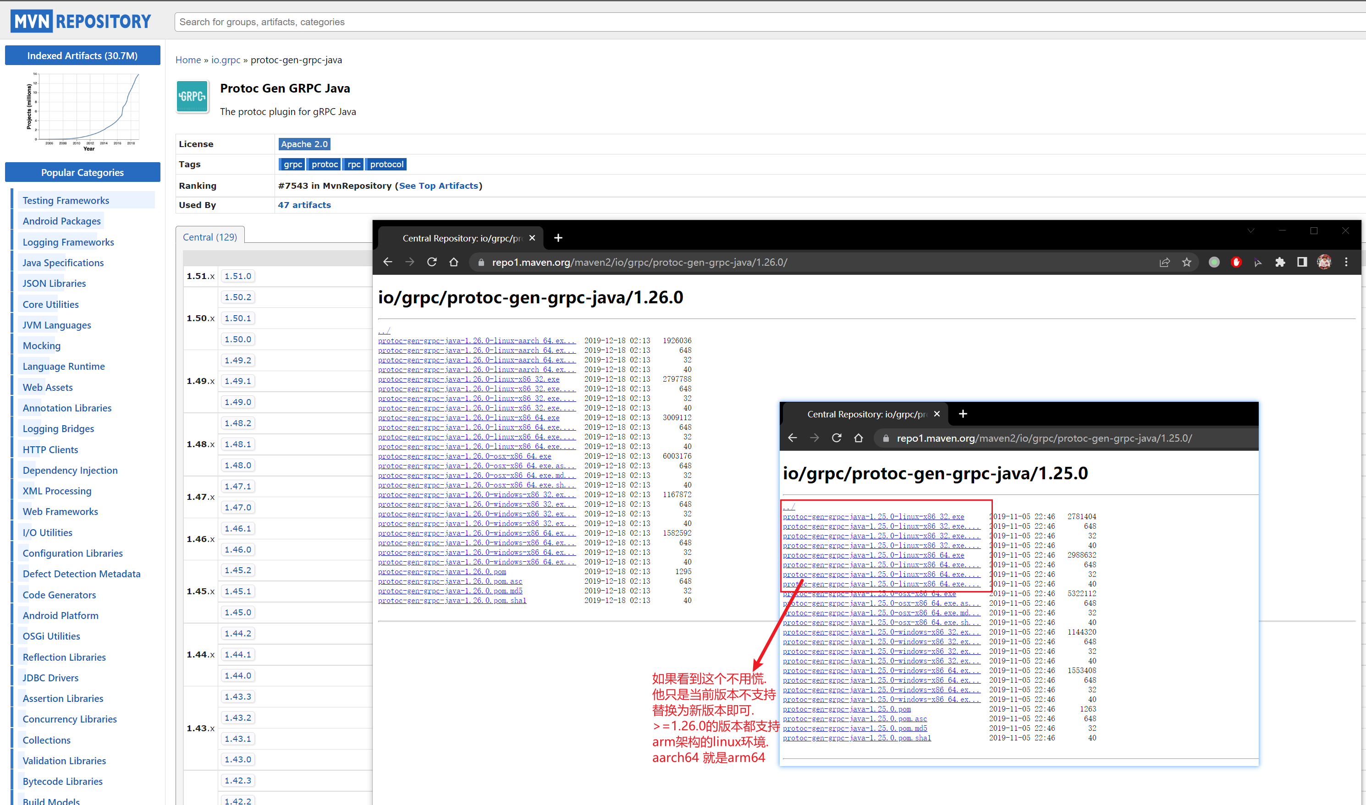Image resolution: width=1366 pixels, height=805 pixels.
Task: Open new tab with plus button
Action: tap(558, 238)
